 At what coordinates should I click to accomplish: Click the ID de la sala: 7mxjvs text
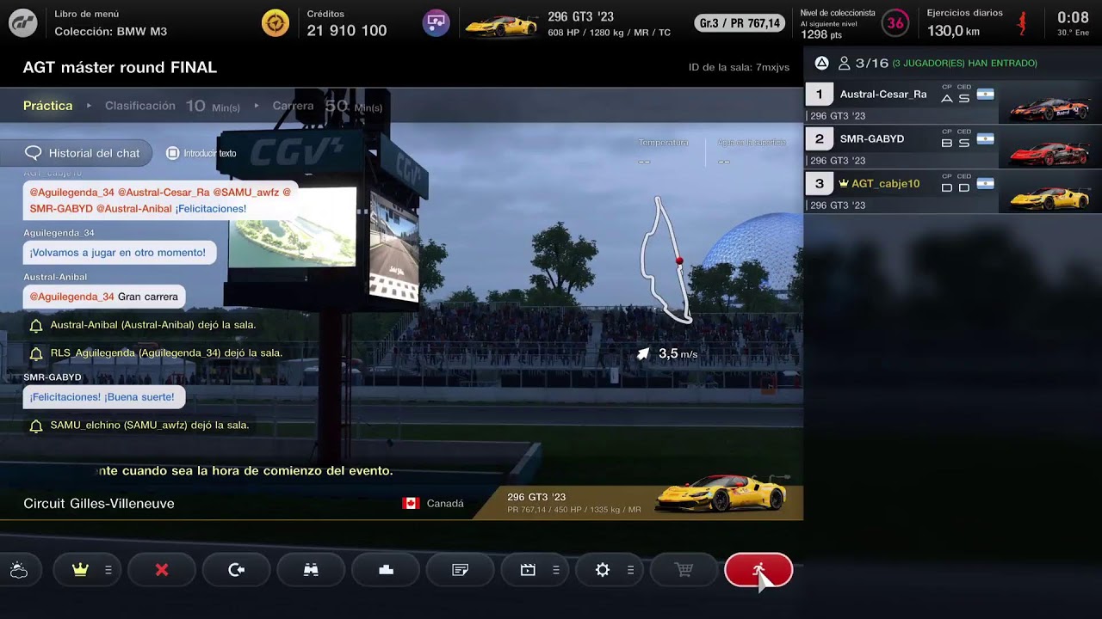739,67
